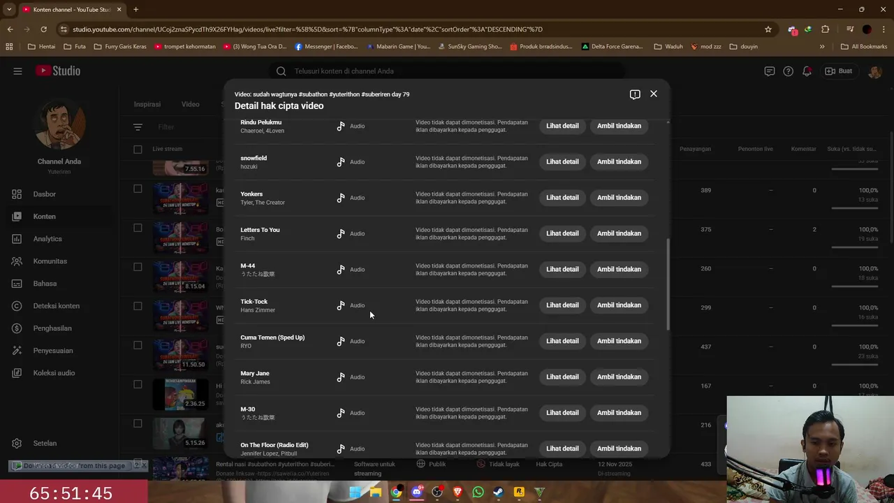Click the audio note icon for M-30
The height and width of the screenshot is (503, 894).
(x=341, y=413)
